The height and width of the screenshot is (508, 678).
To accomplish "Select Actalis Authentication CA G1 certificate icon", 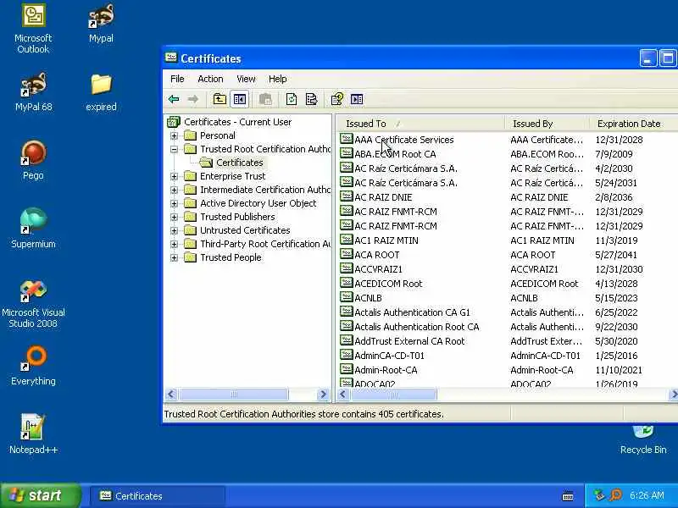I will 346,312.
